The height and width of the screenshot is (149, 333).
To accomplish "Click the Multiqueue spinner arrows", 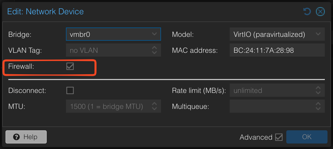I will pos(318,106).
